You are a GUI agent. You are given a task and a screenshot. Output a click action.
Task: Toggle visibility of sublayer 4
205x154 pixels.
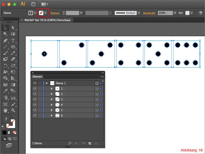click(35, 104)
